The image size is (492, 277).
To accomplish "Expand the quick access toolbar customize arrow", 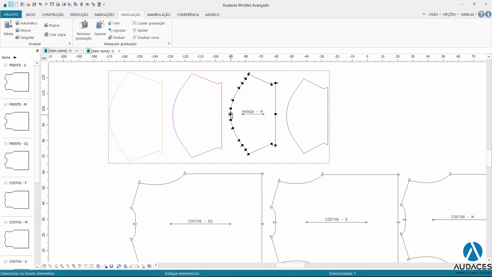I will pyautogui.click(x=104, y=5).
